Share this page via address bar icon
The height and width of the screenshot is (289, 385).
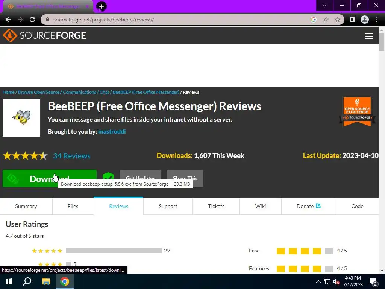click(326, 20)
